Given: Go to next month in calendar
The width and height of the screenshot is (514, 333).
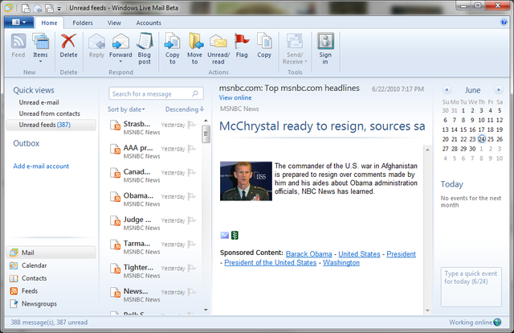Looking at the screenshot, I should (x=498, y=89).
